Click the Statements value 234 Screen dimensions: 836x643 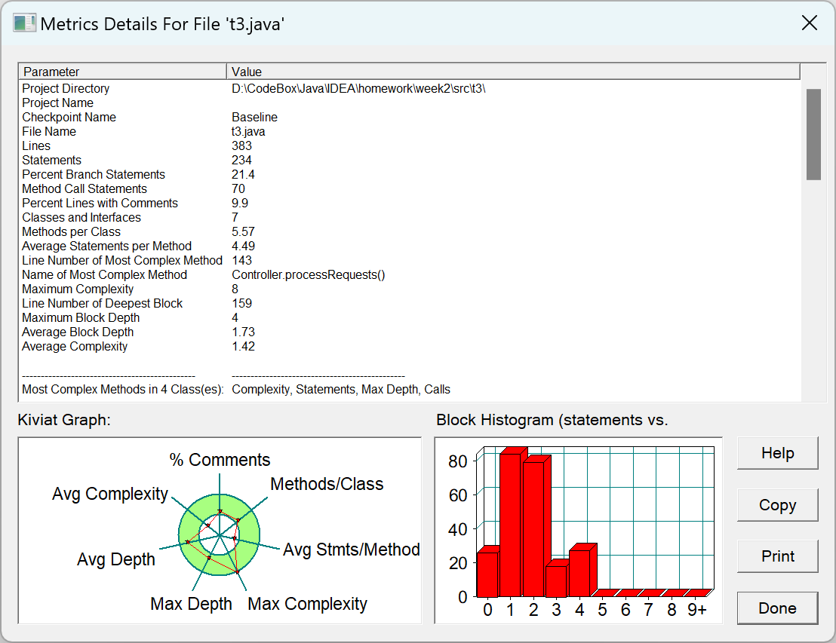[x=241, y=161]
